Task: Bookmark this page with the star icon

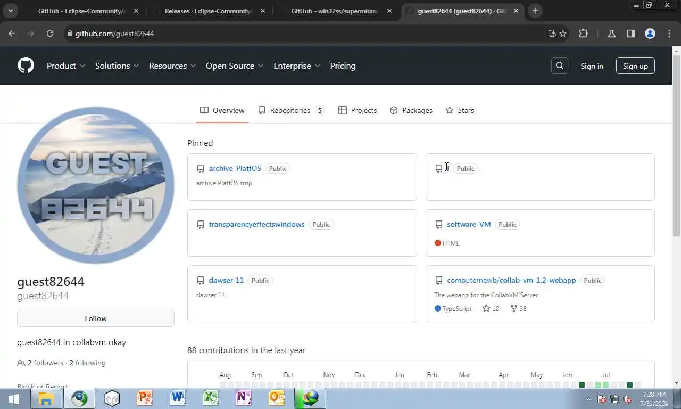Action: [563, 34]
